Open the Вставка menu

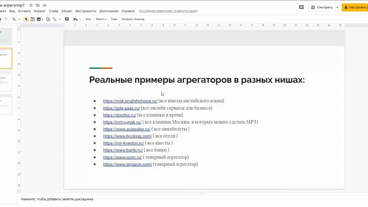pos(24,11)
